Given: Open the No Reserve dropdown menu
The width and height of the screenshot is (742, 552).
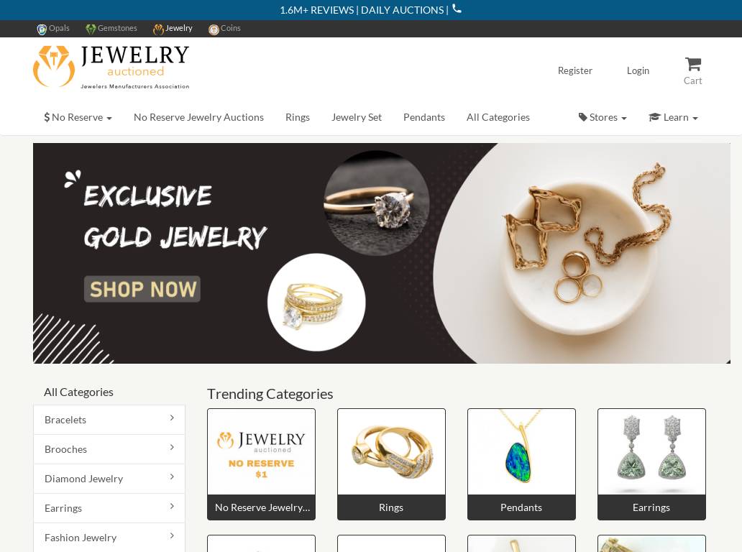Looking at the screenshot, I should pyautogui.click(x=78, y=117).
